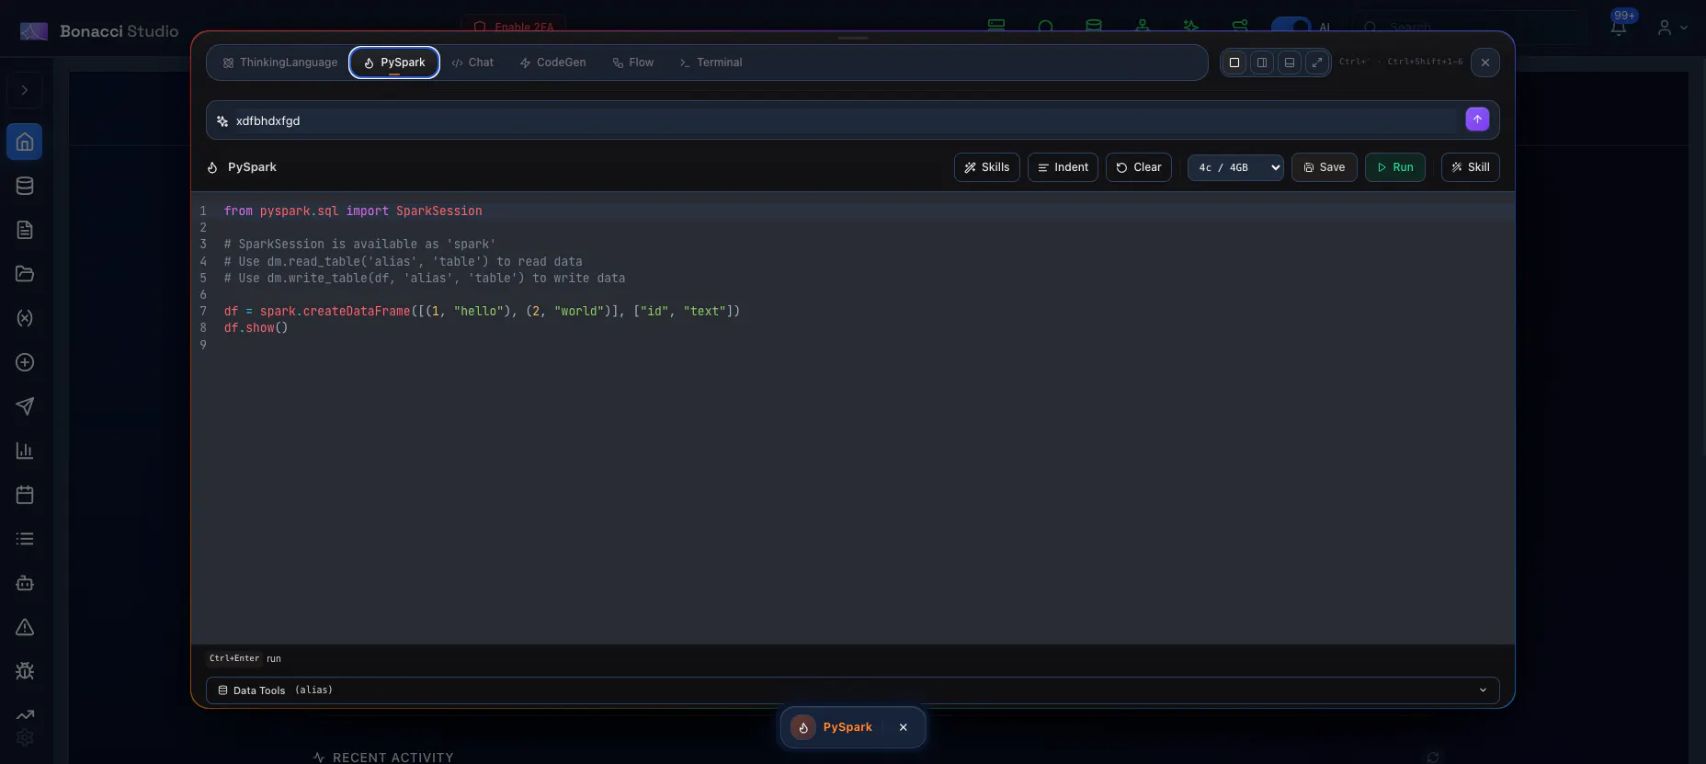Click the Save button
The image size is (1706, 764).
(1325, 167)
